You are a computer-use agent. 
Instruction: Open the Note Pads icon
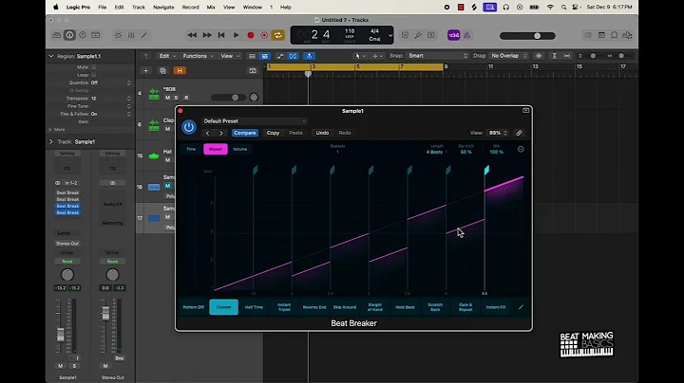[x=601, y=35]
